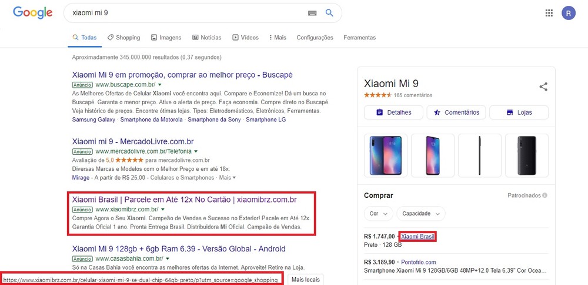This screenshot has width=588, height=285.
Task: Open the buscape.com.br ad URL arrow
Action: [x=159, y=85]
